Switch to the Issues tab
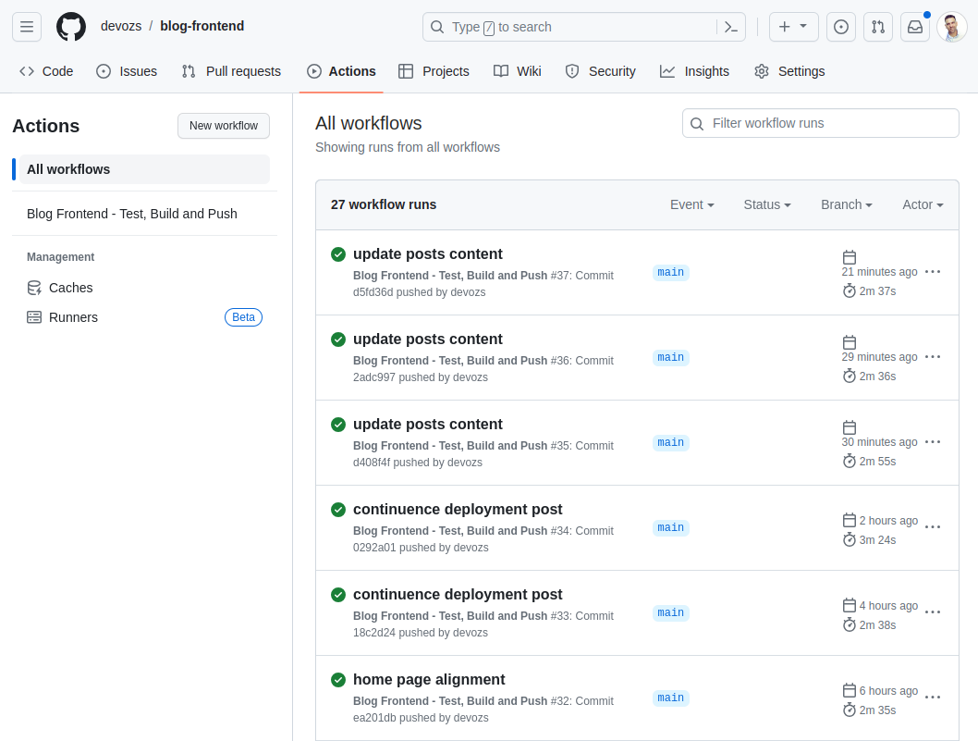Screen dimensions: 978x741 [x=127, y=71]
